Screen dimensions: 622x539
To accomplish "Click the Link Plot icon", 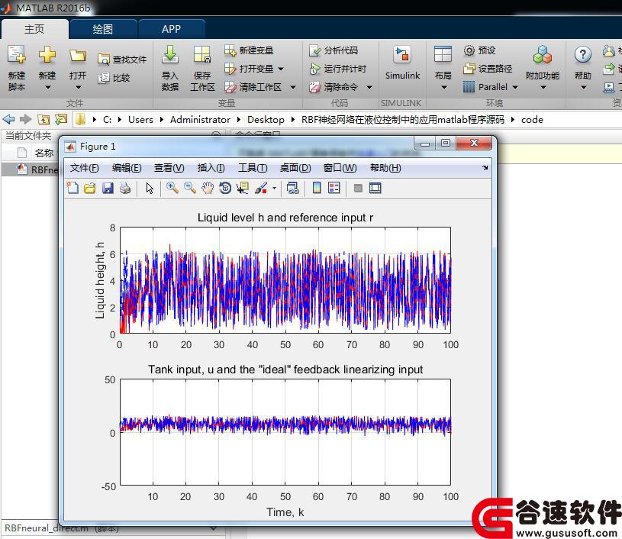I will tap(293, 188).
